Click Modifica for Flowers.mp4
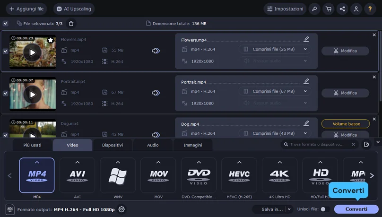382x217 pixels. (345, 51)
